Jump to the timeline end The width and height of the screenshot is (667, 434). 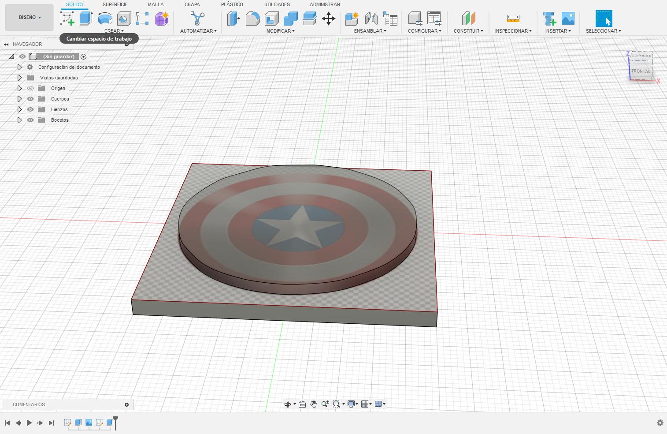tap(51, 423)
